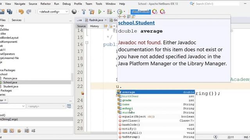Choose grade in completion list

point(156,100)
